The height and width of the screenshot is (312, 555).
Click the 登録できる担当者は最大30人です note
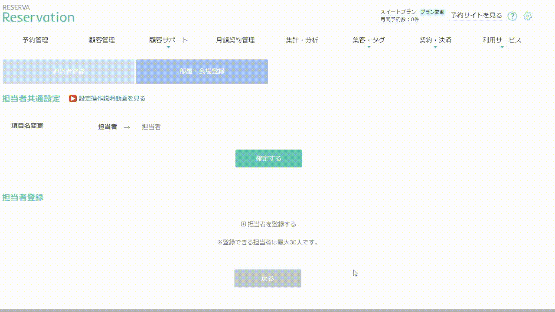[268, 242]
